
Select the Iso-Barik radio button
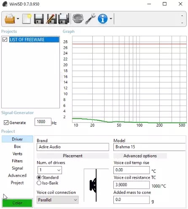coord(39,183)
